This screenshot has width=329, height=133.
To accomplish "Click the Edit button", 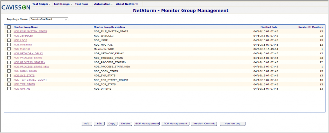I will tap(100, 124).
